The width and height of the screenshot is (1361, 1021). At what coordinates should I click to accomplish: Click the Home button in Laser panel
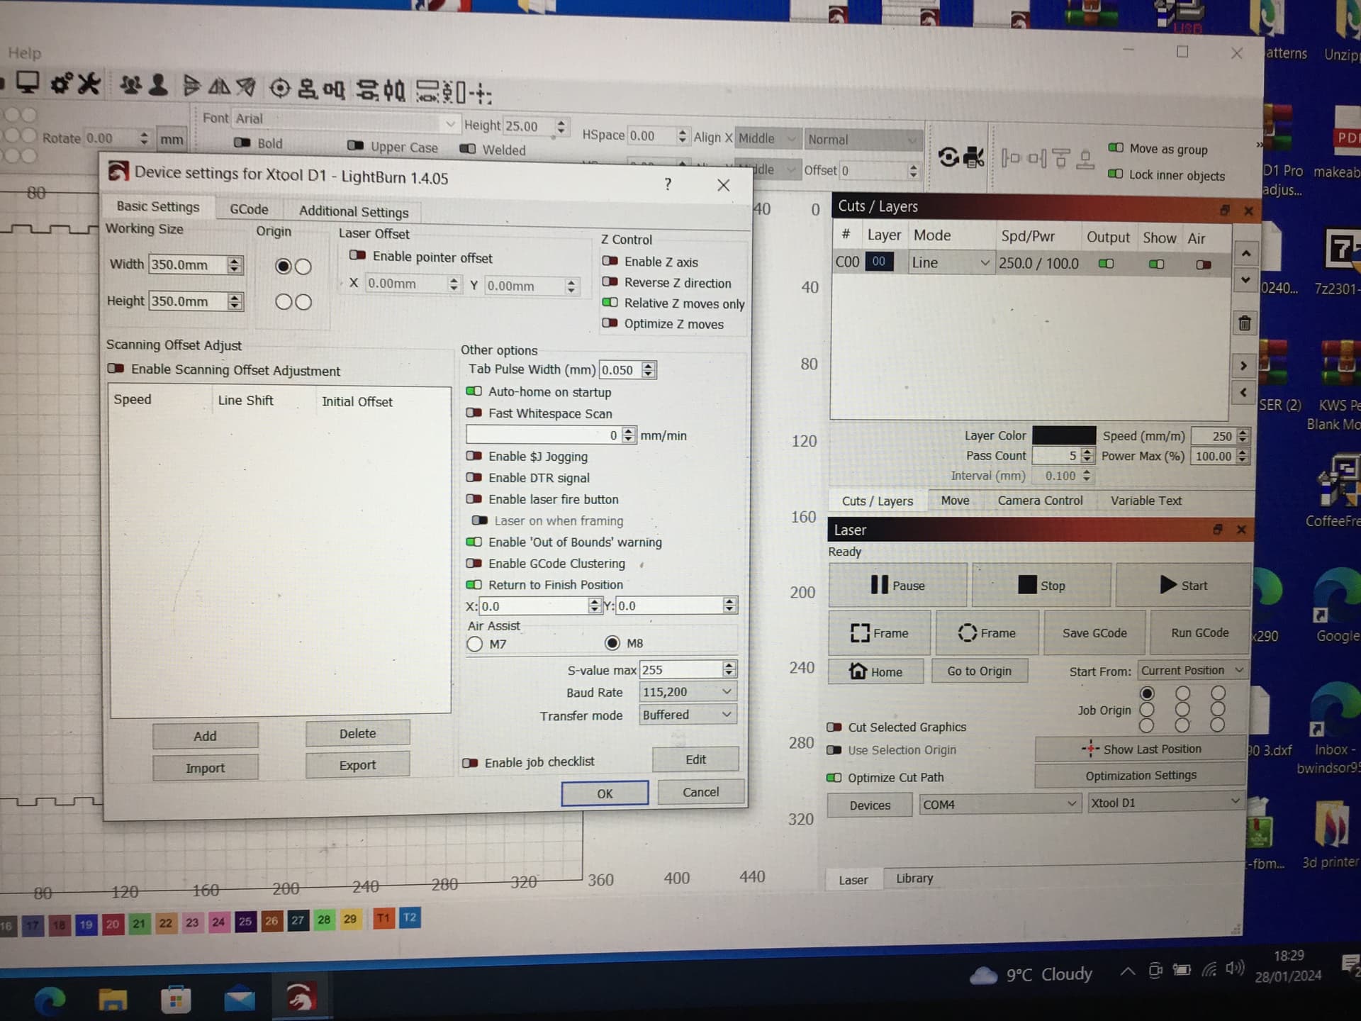(876, 671)
